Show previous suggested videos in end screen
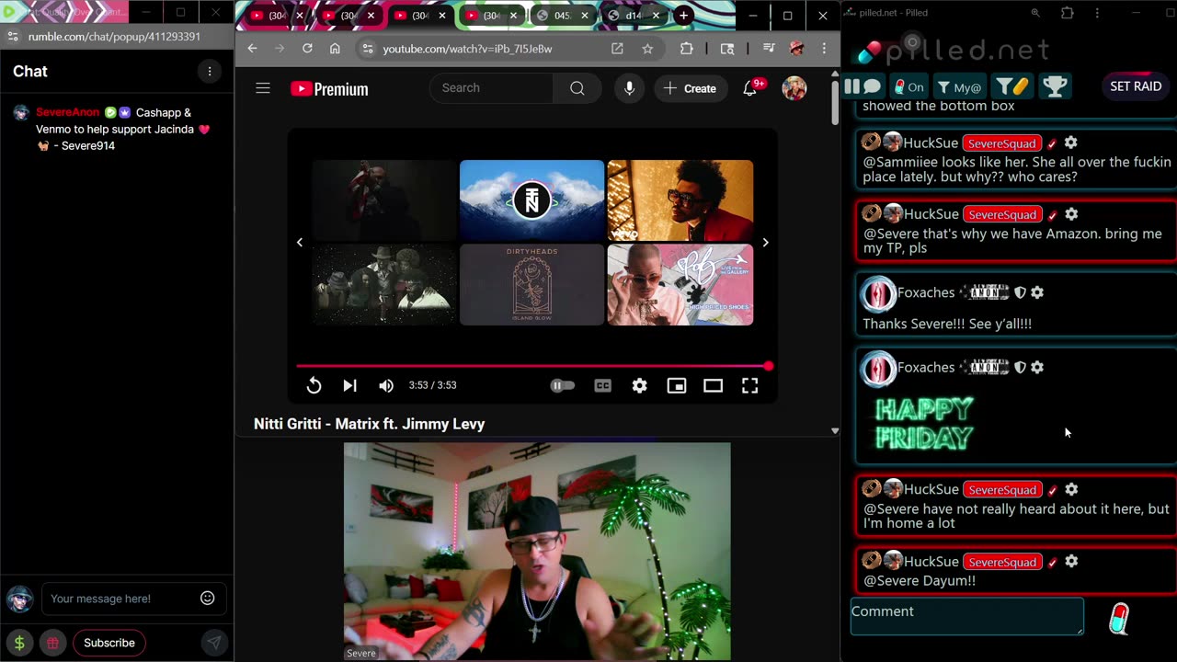 [299, 243]
